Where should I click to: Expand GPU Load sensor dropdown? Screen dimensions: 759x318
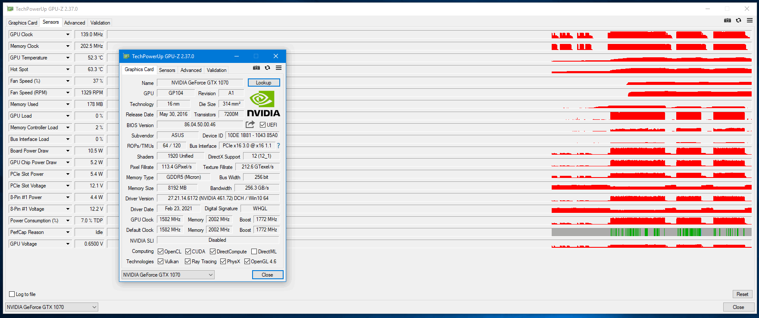(x=68, y=116)
